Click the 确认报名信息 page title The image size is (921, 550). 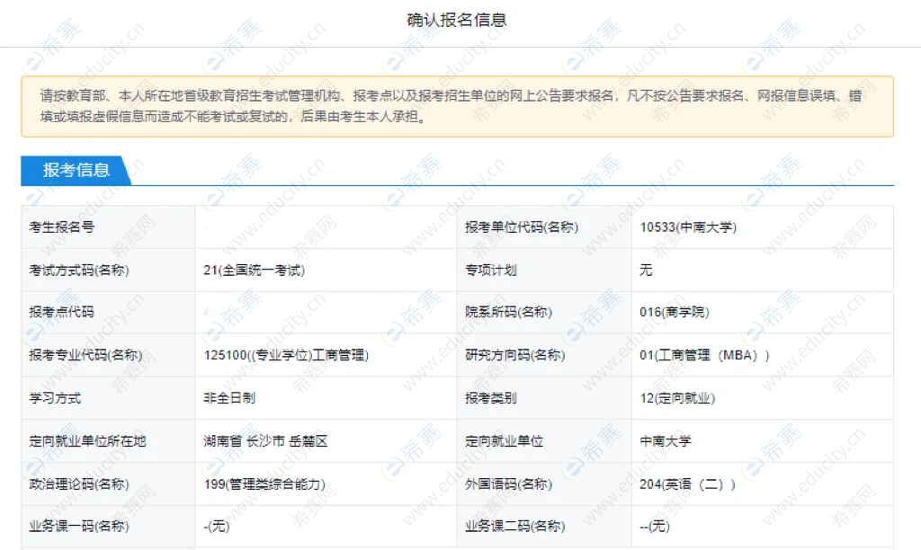click(x=457, y=20)
